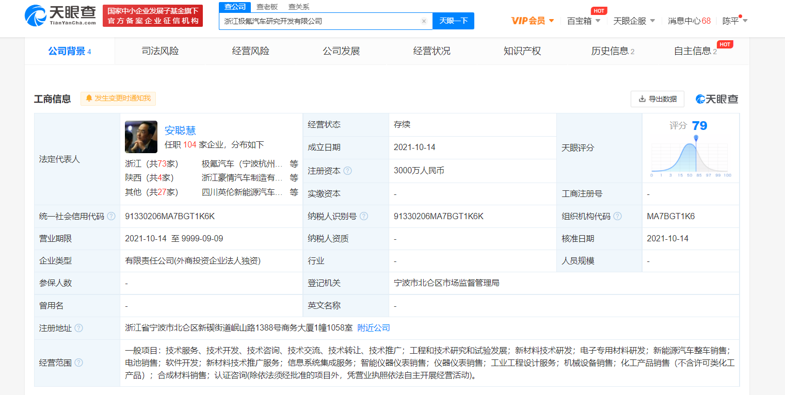Click credit code 91330206MA7BGT1K6K under 统一社会信用代码
This screenshot has width=785, height=395.
[170, 217]
